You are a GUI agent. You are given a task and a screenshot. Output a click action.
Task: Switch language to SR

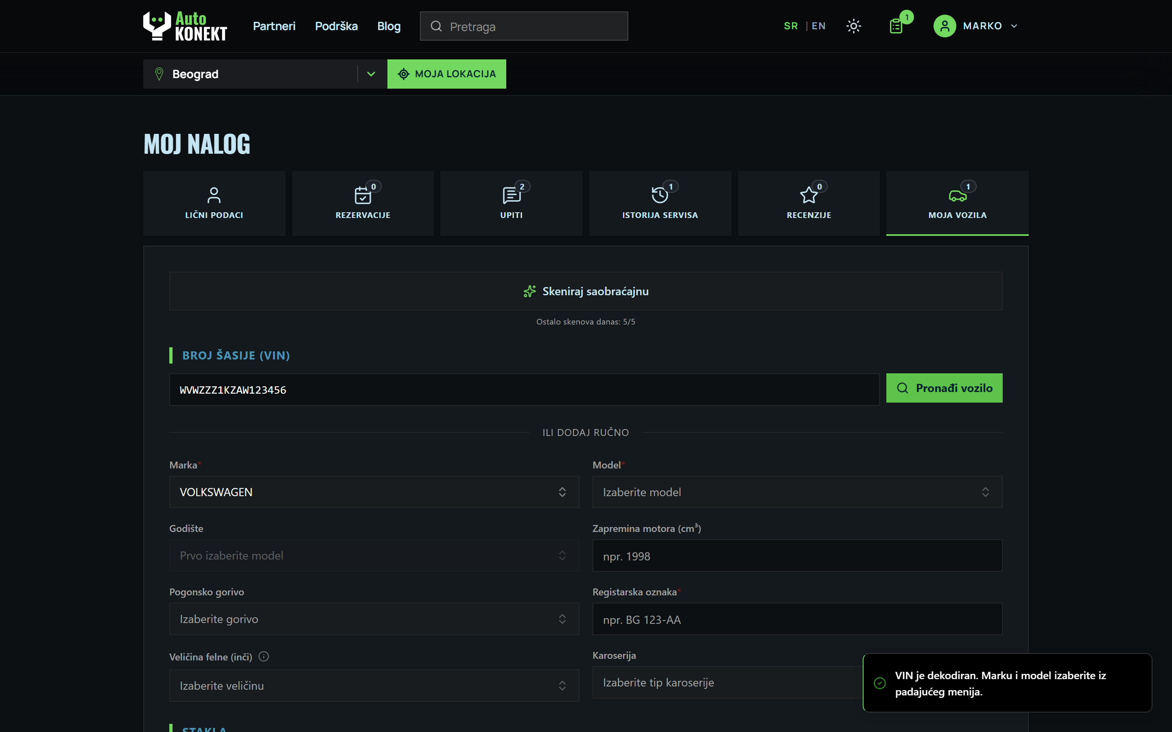(x=790, y=26)
